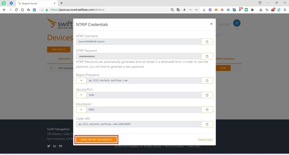Copy the Security/Port value to clipboard
289x155 pixels.
(207, 95)
